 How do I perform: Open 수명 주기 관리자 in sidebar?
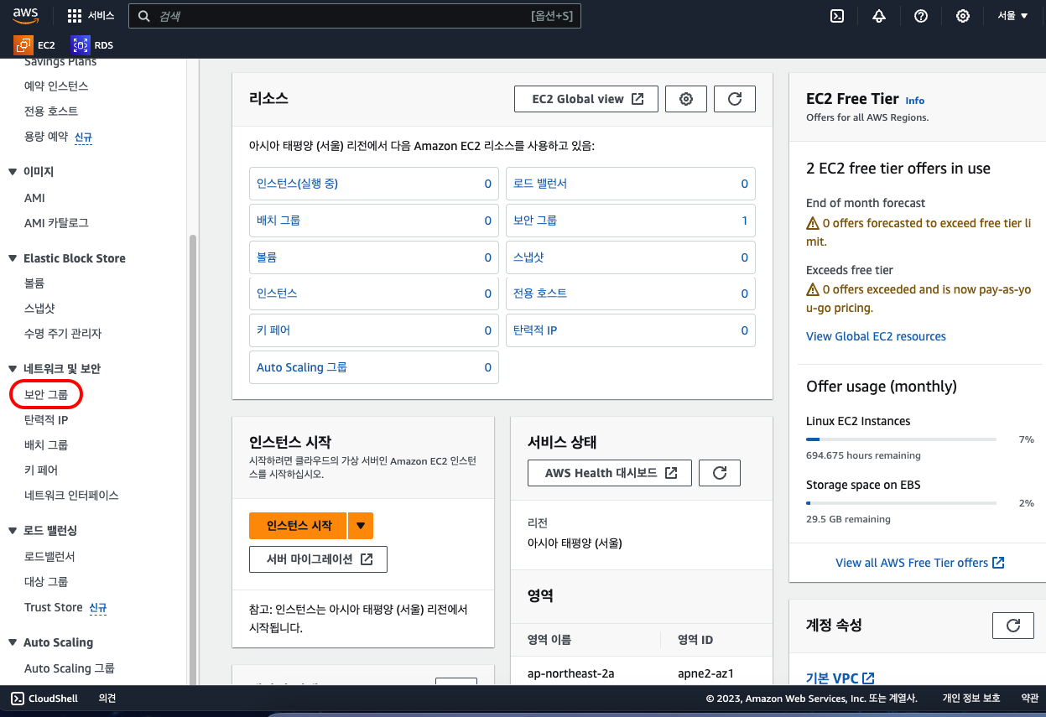63,334
